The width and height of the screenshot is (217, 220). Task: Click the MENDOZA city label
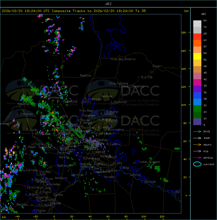point(63,134)
